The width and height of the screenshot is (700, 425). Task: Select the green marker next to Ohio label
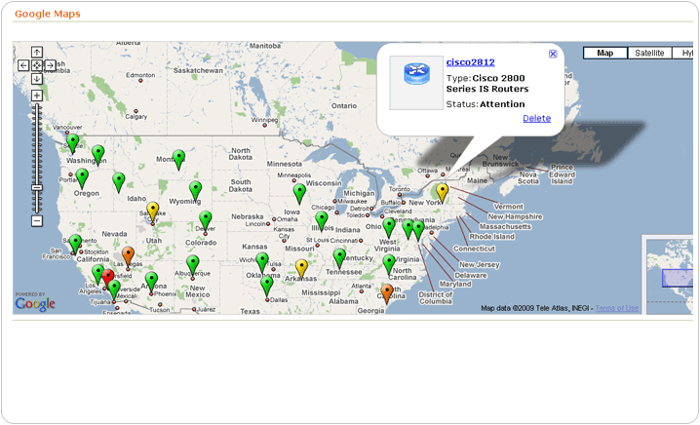click(389, 228)
